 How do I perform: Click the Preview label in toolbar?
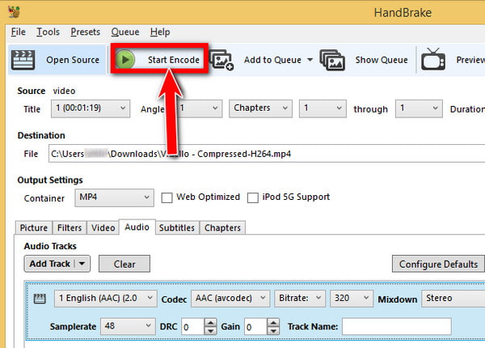[x=470, y=60]
